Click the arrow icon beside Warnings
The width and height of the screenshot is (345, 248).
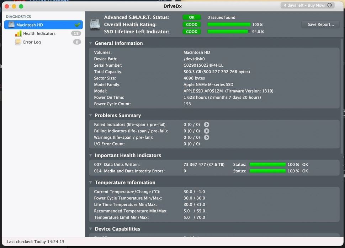206,137
